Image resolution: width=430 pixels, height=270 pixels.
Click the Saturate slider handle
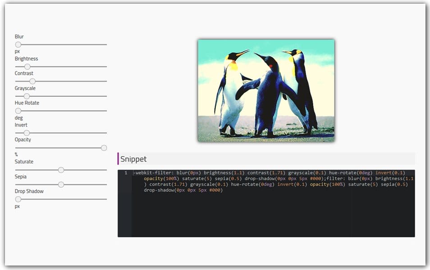click(x=61, y=170)
